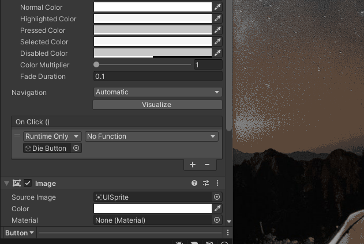Screen dimensions: 364x244
Task: Open object picker for Die Button
Action: click(x=76, y=148)
